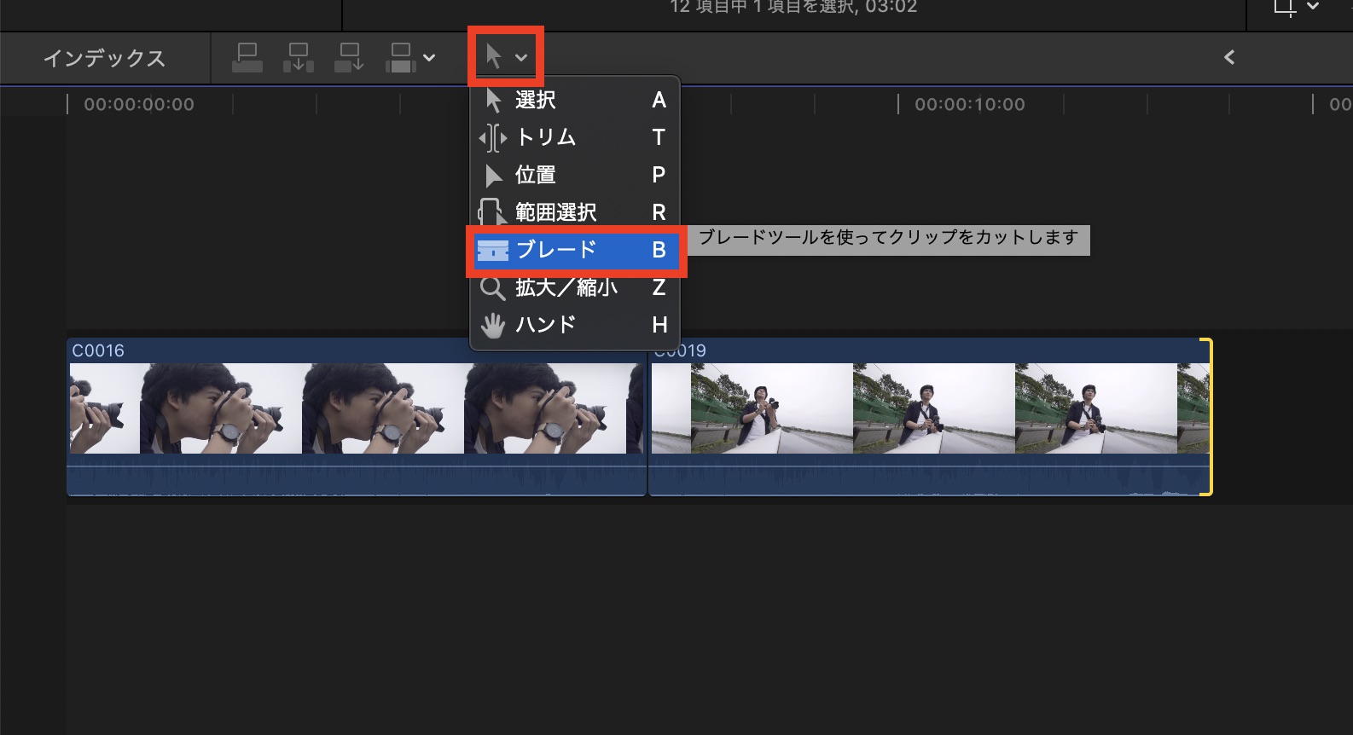1353x735 pixels.
Task: Choose the 範囲選択 tool from the menu
Action: pyautogui.click(x=574, y=212)
